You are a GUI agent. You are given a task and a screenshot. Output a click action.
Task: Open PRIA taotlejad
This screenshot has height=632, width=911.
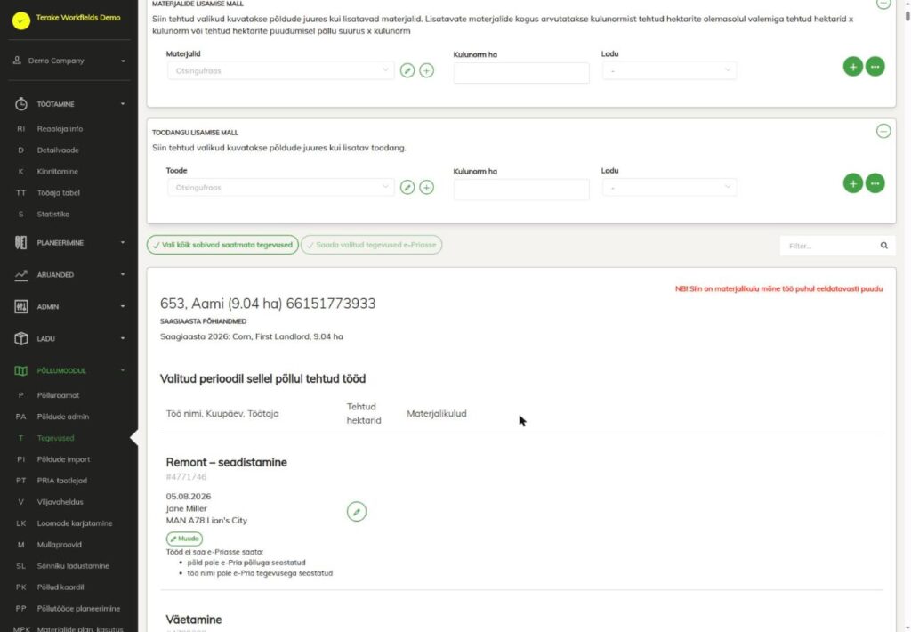pos(61,481)
